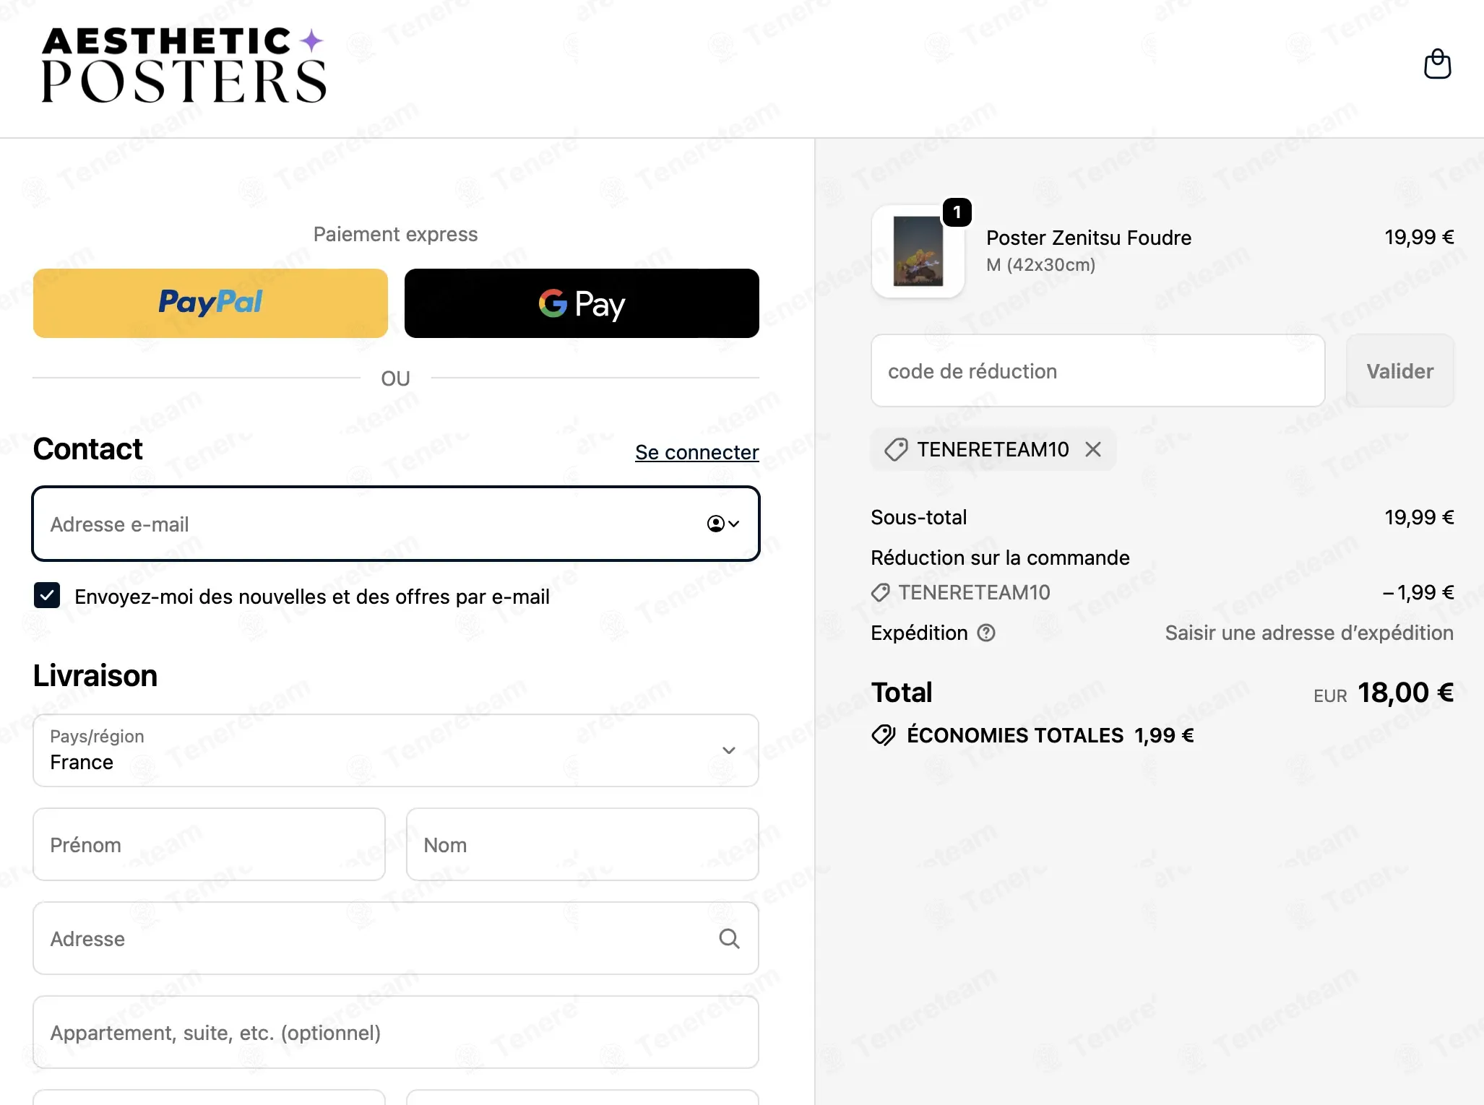
Task: Focus the Adresse e-mail field
Action: tap(396, 524)
